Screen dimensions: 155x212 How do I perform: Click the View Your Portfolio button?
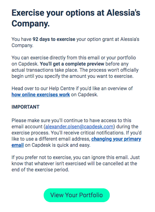click(77, 195)
